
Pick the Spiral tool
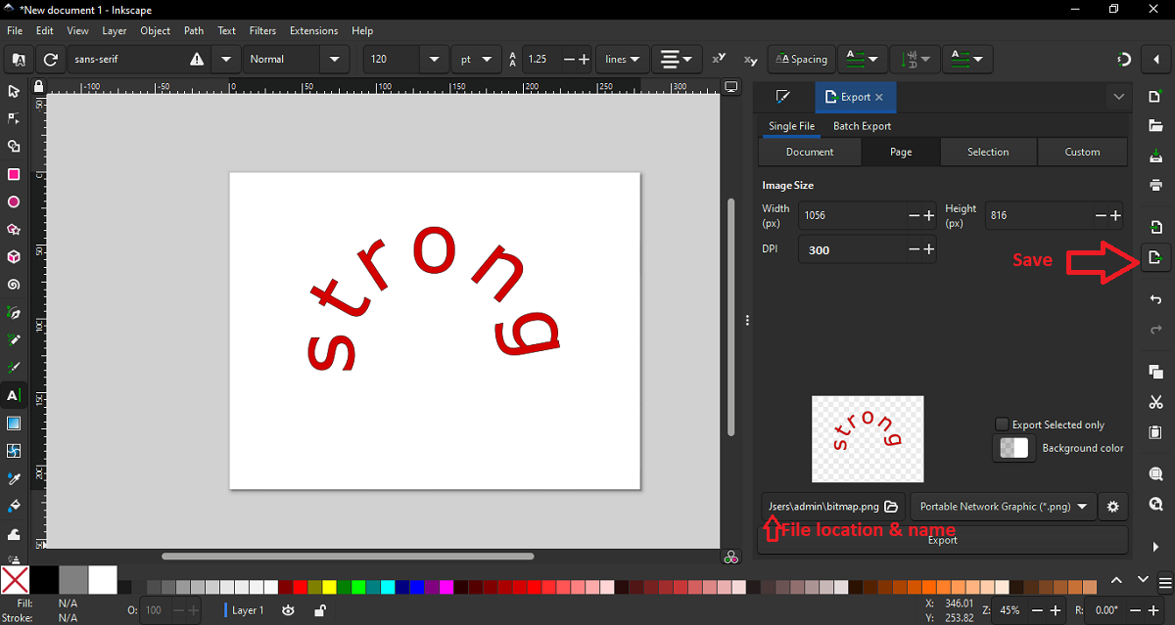[x=14, y=284]
